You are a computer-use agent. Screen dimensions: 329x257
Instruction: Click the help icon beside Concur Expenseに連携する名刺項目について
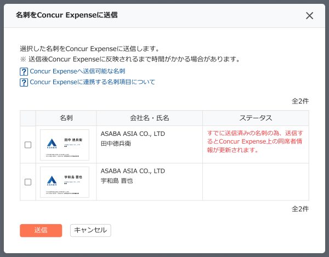coord(24,82)
